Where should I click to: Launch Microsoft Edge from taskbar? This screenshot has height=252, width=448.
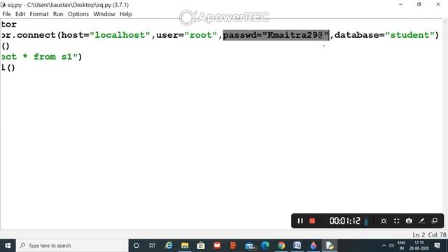click(x=265, y=246)
